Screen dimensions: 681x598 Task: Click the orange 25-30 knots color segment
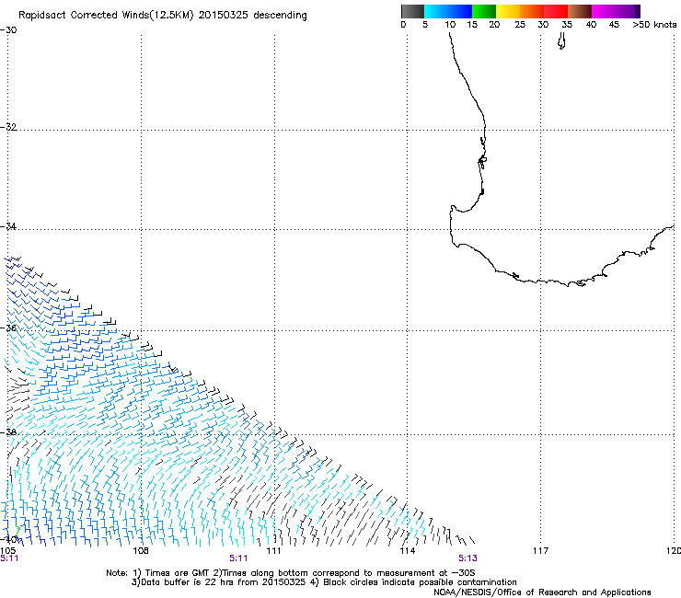point(532,11)
